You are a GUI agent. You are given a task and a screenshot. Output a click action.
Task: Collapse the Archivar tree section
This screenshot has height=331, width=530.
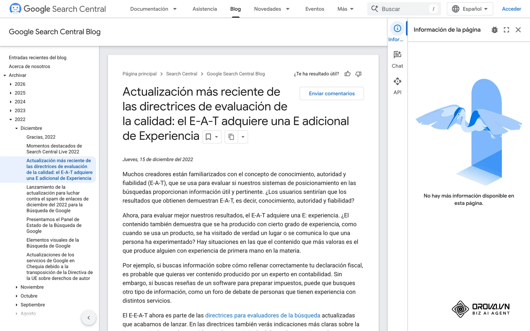[5, 75]
